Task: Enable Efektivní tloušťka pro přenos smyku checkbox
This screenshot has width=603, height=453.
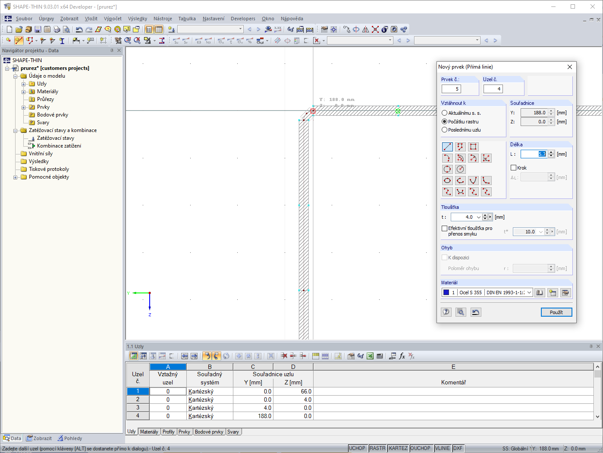Action: [444, 228]
